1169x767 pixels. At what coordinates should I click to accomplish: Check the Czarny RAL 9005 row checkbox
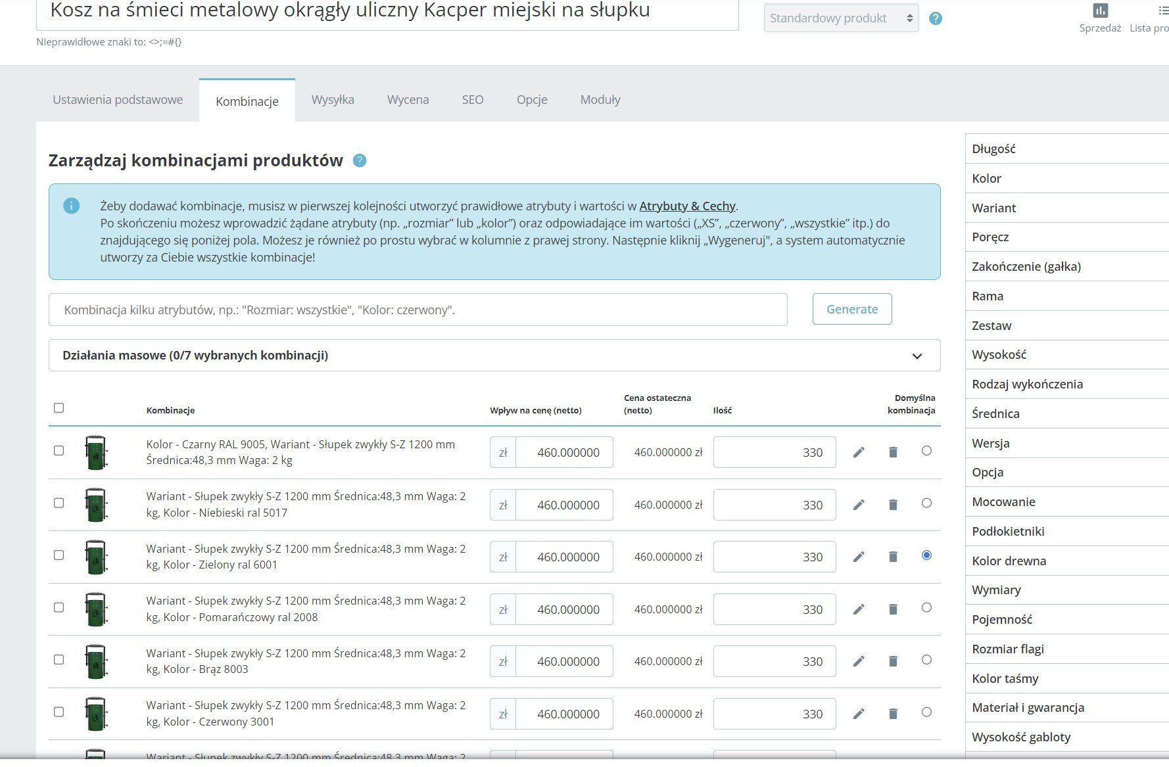coord(59,451)
